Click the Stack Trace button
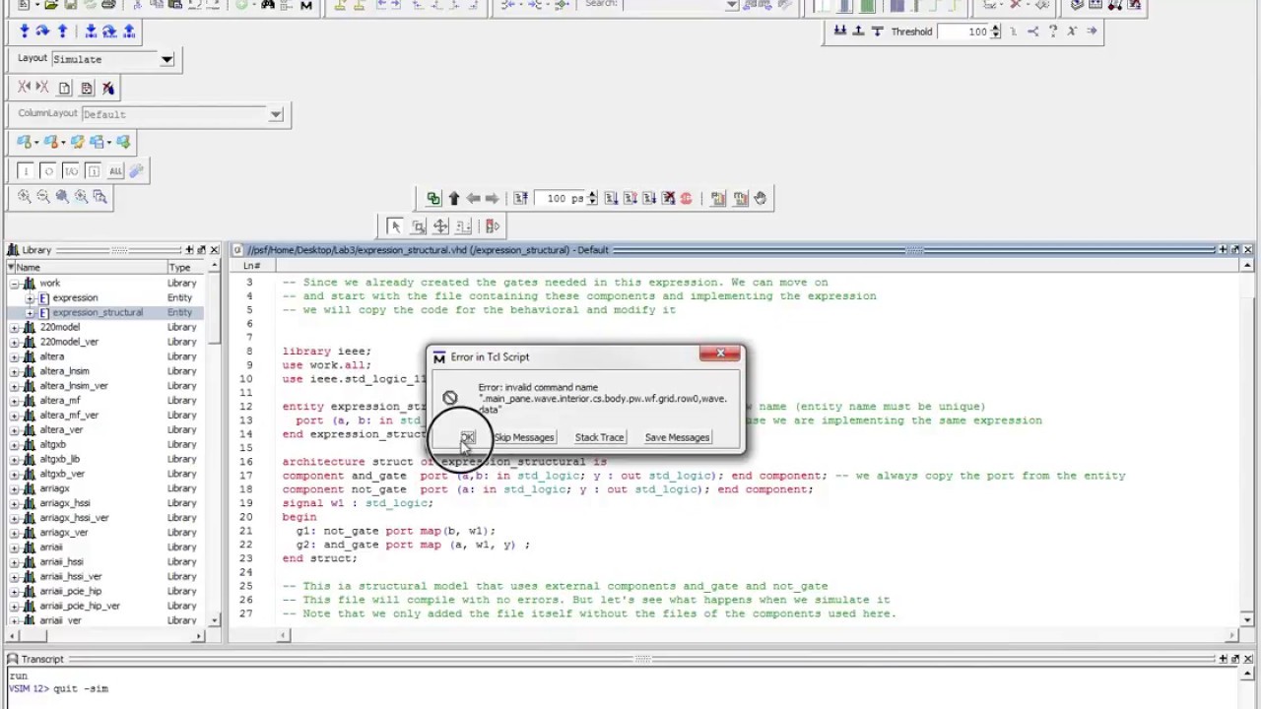Screen dimensions: 1261x709 [599, 437]
